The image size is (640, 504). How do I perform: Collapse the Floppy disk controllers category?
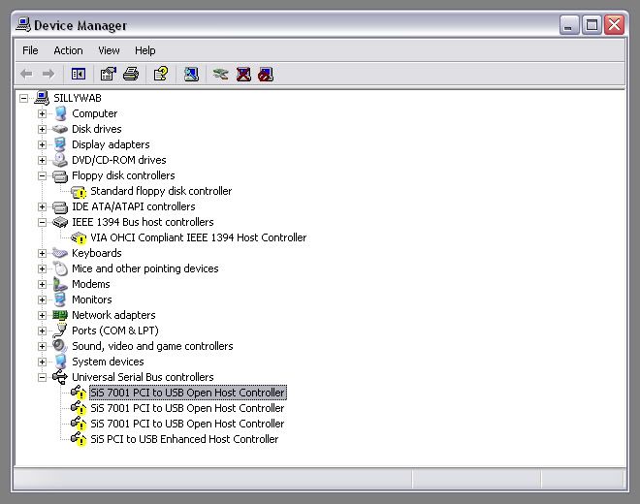coord(42,175)
